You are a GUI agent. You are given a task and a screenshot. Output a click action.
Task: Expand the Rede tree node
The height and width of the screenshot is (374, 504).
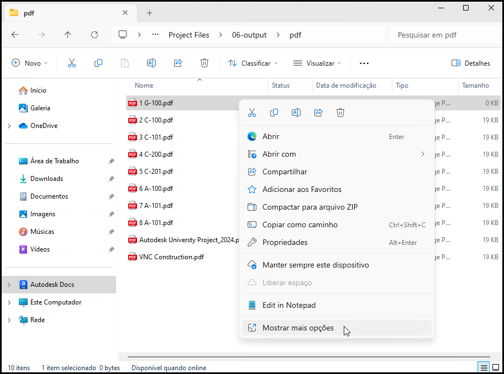[9, 320]
